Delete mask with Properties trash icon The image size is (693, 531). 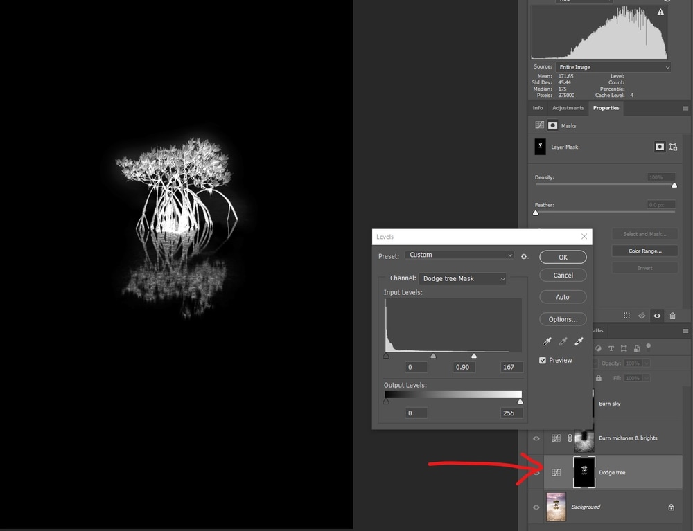point(672,316)
